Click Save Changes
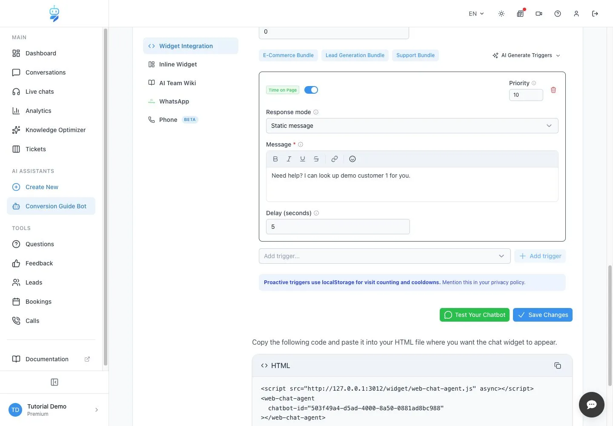Image resolution: width=613 pixels, height=426 pixels. click(543, 315)
